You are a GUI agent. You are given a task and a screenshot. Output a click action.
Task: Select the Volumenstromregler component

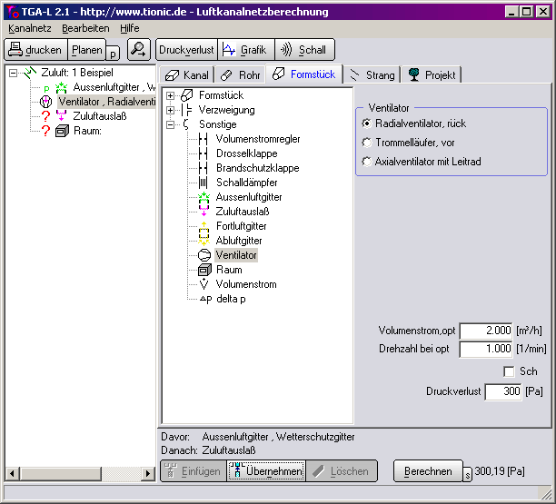258,139
